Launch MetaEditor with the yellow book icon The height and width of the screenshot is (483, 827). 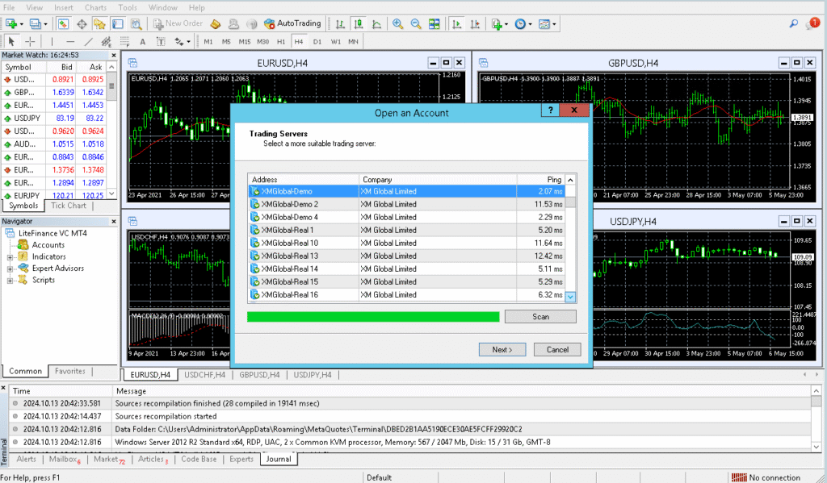click(x=215, y=23)
